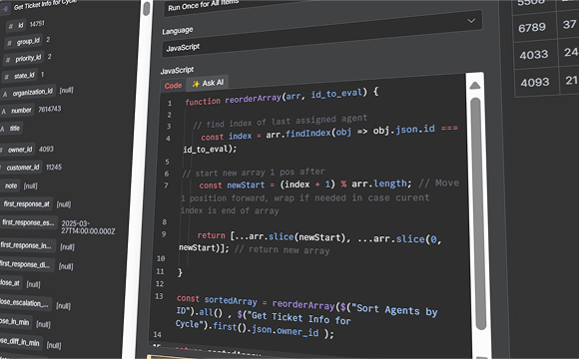The height and width of the screenshot is (359, 579).
Task: Click the number-type icon beside priority_id
Action: (8, 60)
